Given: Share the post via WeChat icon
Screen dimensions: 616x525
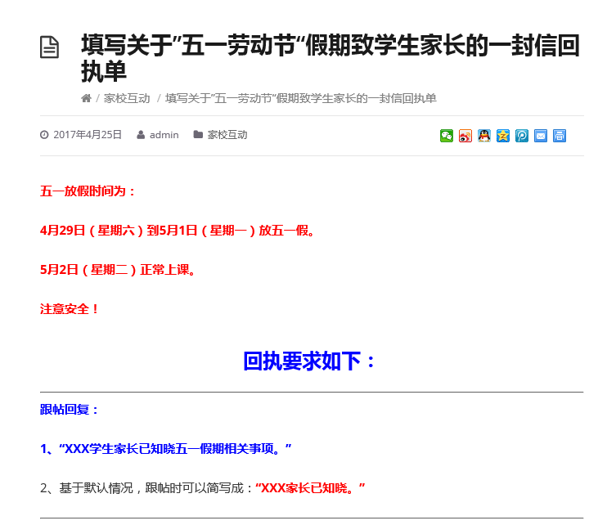Looking at the screenshot, I should 446,136.
